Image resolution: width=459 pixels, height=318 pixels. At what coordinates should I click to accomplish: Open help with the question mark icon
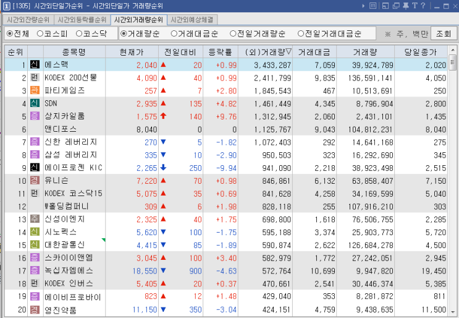click(x=423, y=6)
